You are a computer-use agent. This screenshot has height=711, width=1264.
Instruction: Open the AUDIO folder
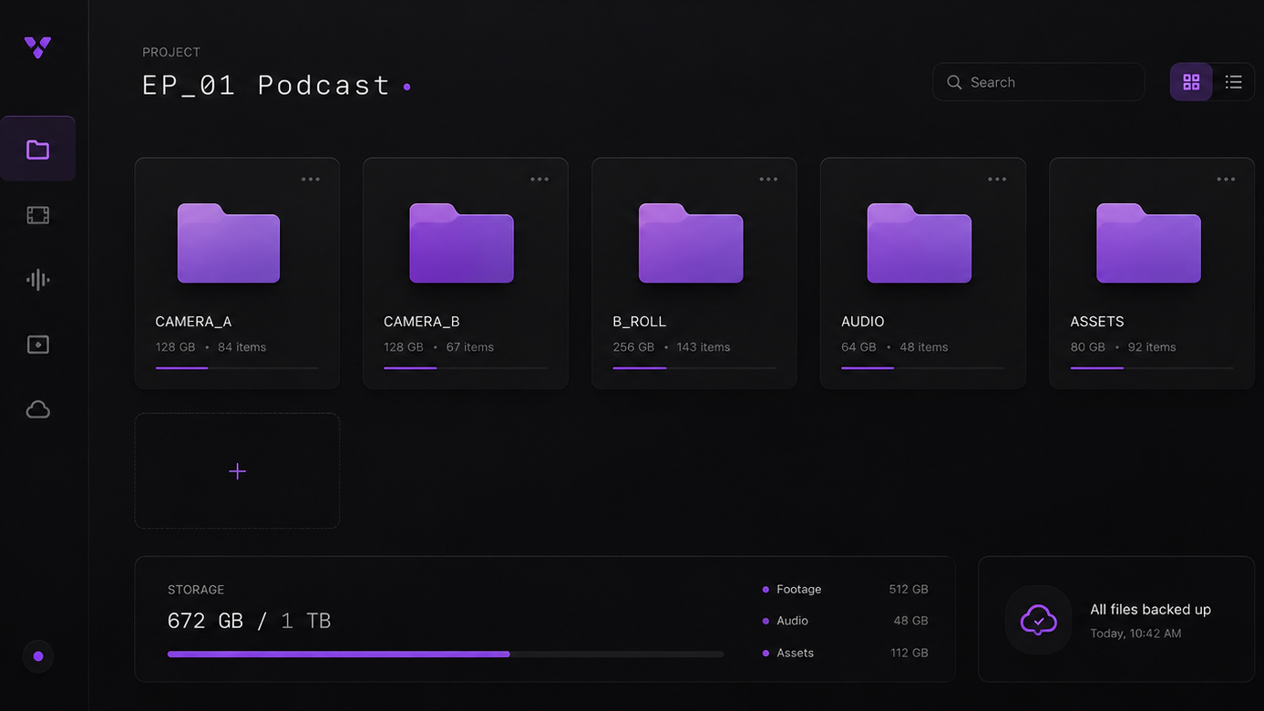tap(923, 273)
